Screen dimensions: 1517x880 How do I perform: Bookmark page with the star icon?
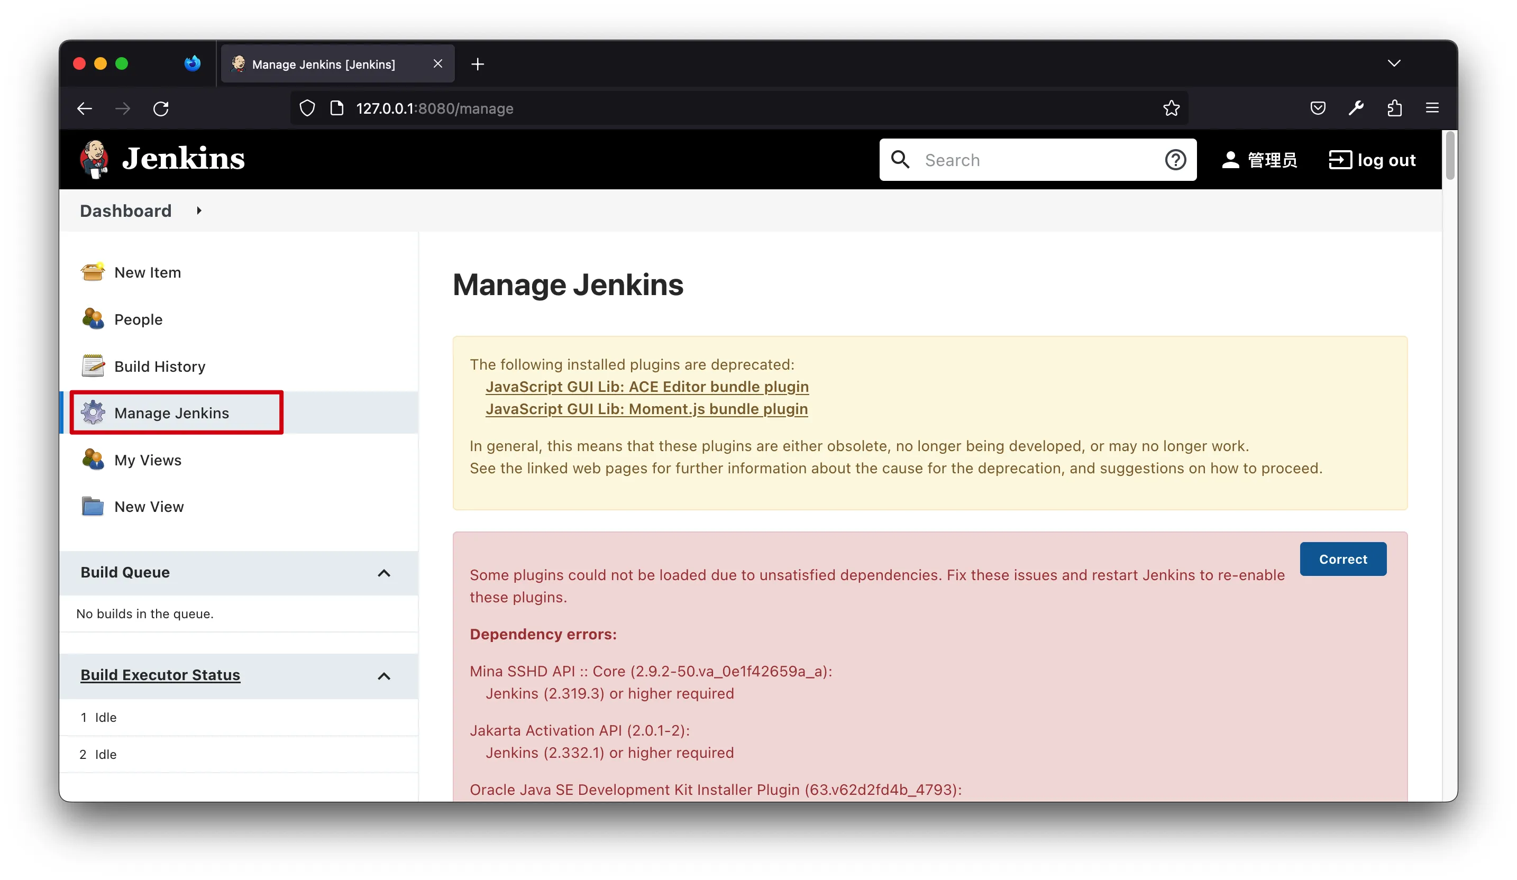pos(1171,108)
